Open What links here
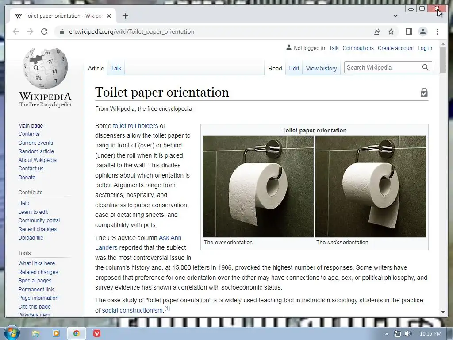The width and height of the screenshot is (453, 340). pos(36,263)
